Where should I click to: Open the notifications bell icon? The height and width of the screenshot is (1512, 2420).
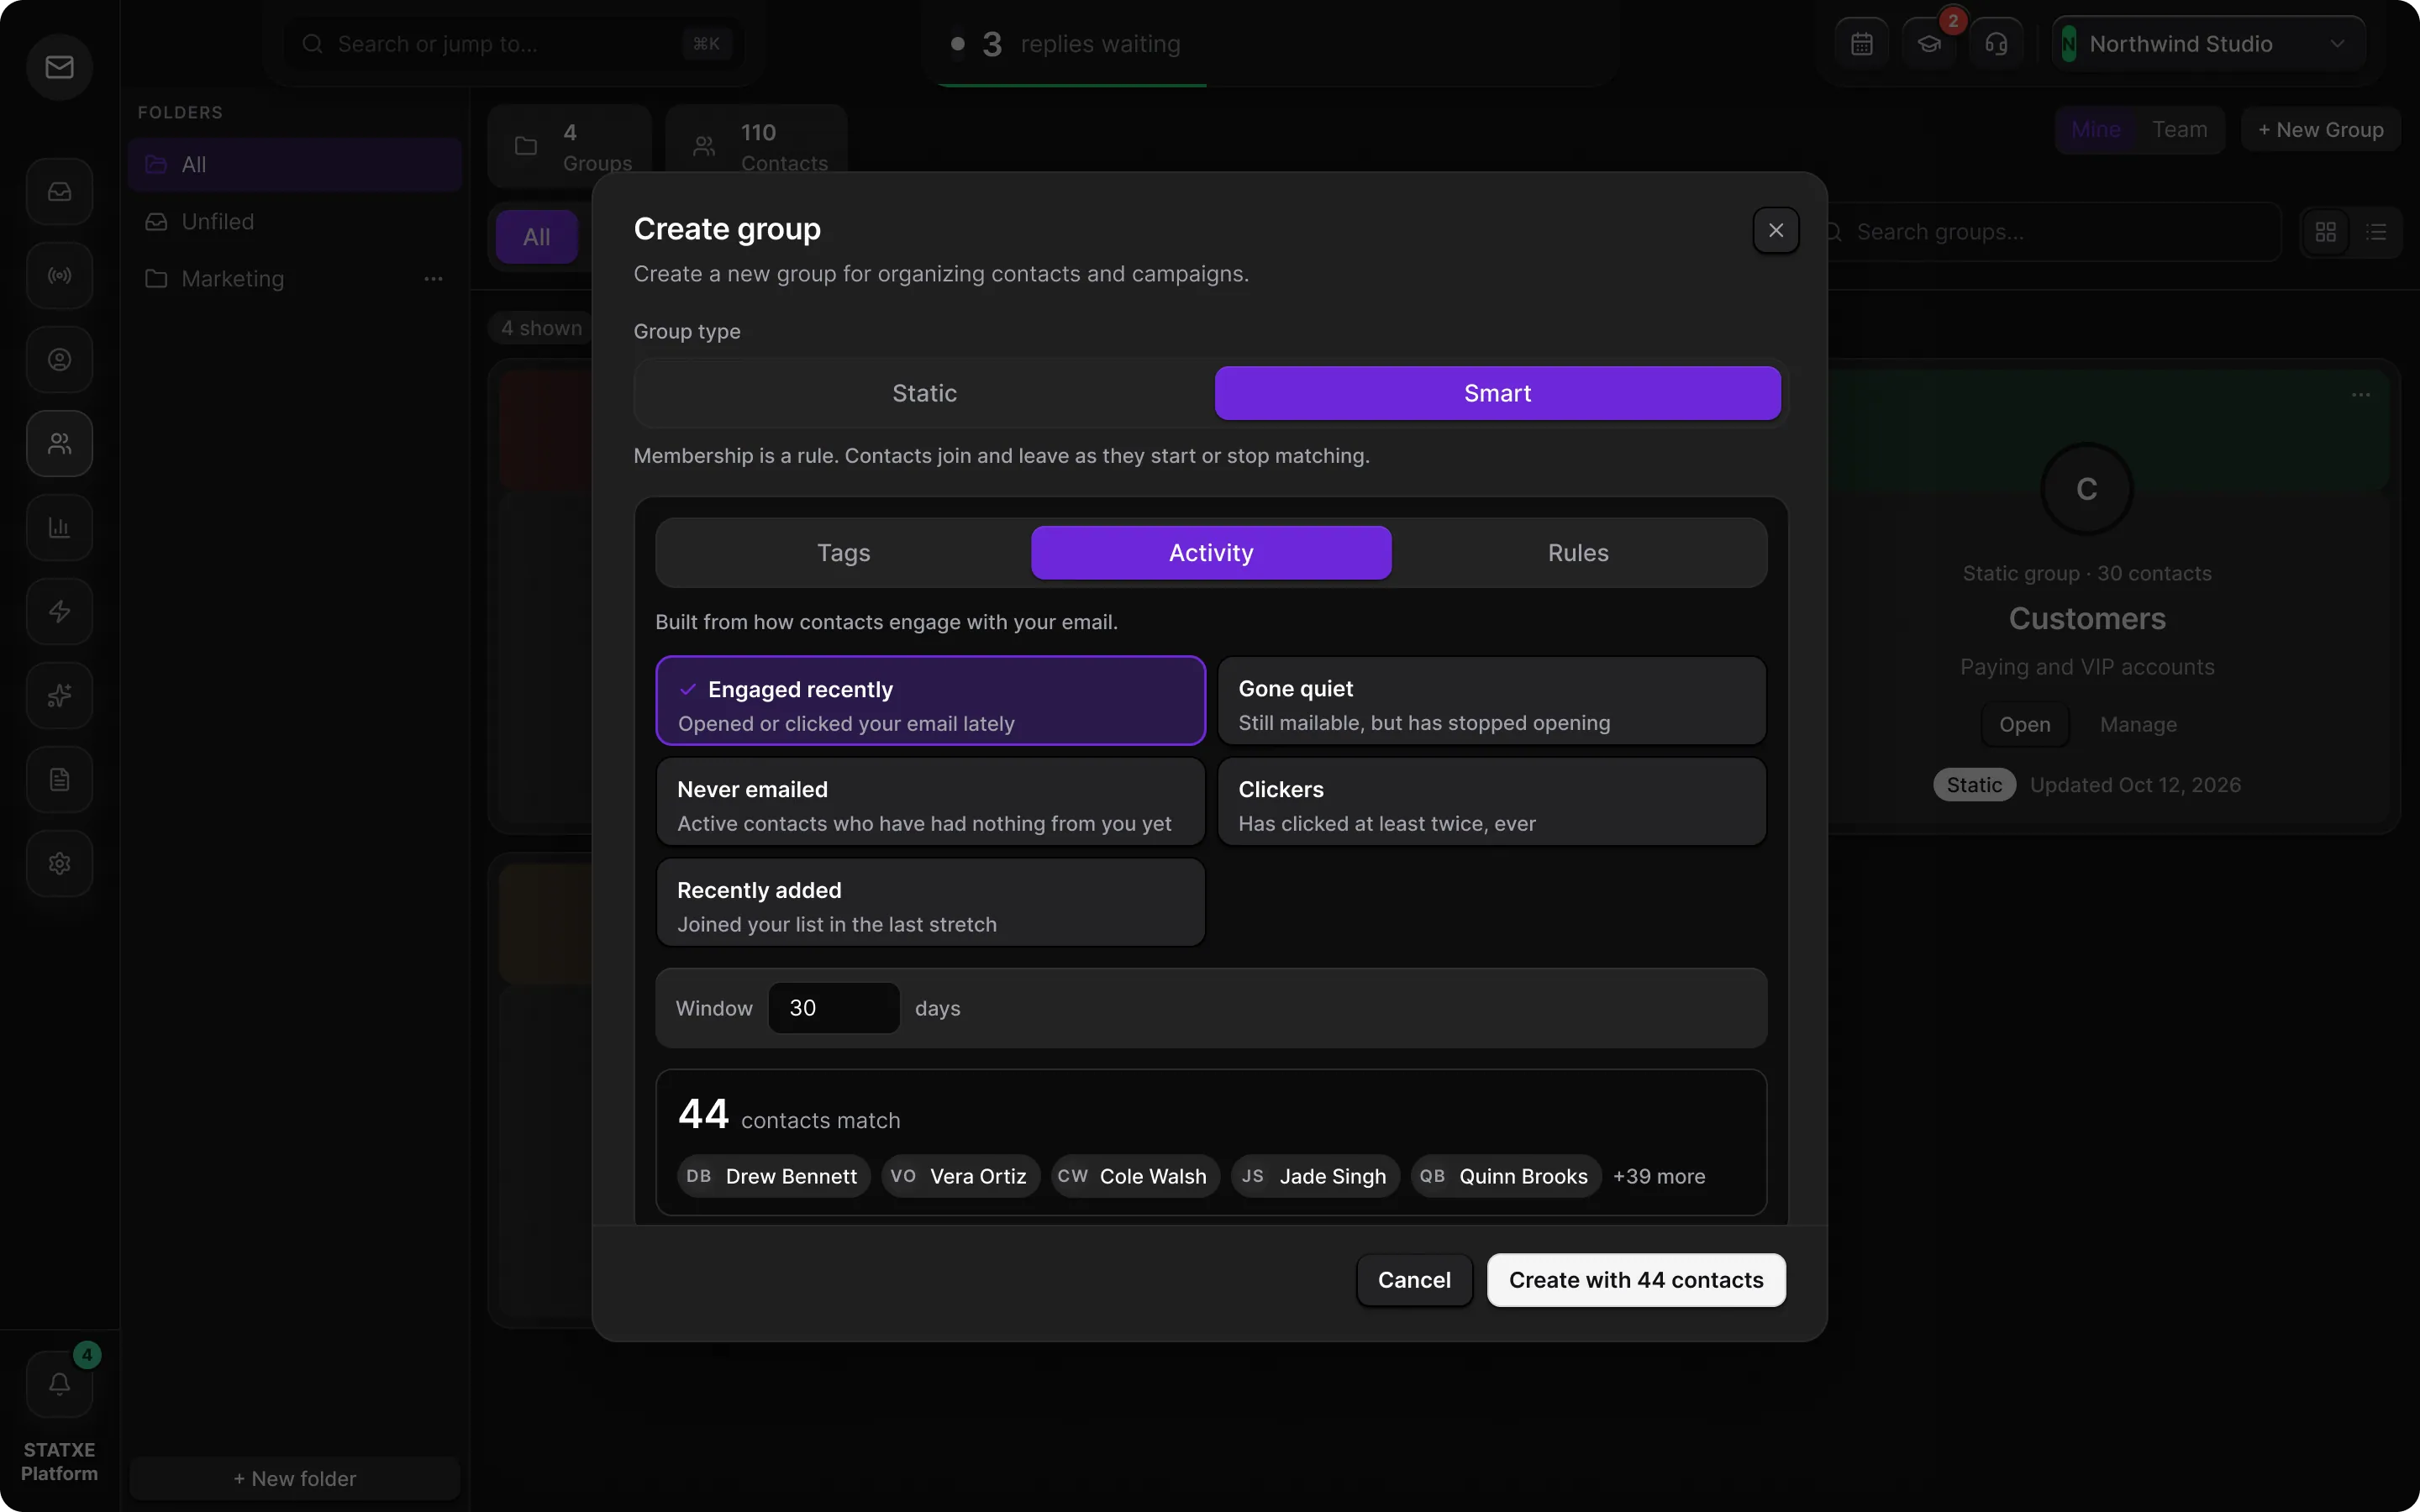coord(59,1384)
